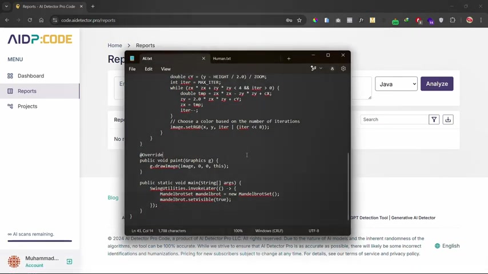Open Notepad settings gear
The image size is (488, 274).
tap(343, 68)
